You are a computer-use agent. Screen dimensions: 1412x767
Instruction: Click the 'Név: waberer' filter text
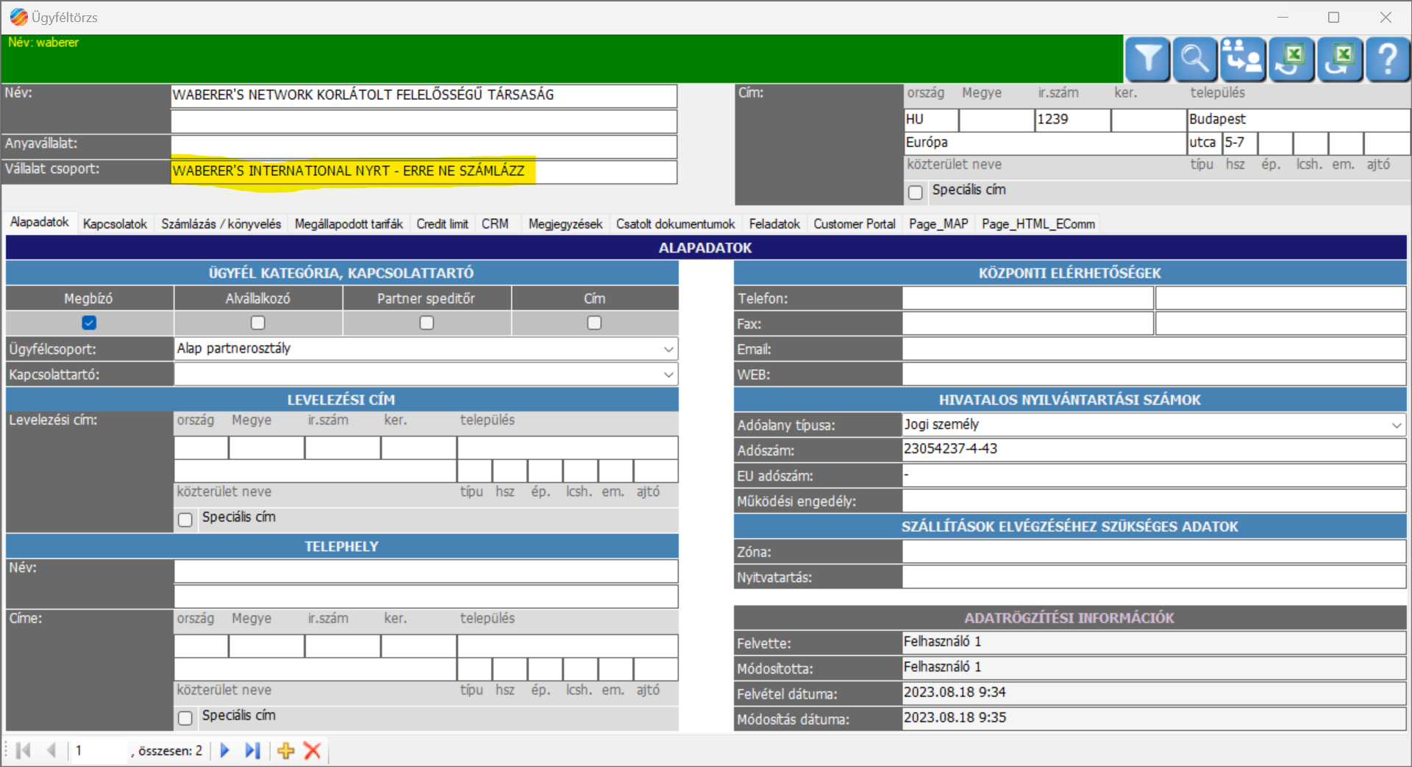tap(43, 43)
